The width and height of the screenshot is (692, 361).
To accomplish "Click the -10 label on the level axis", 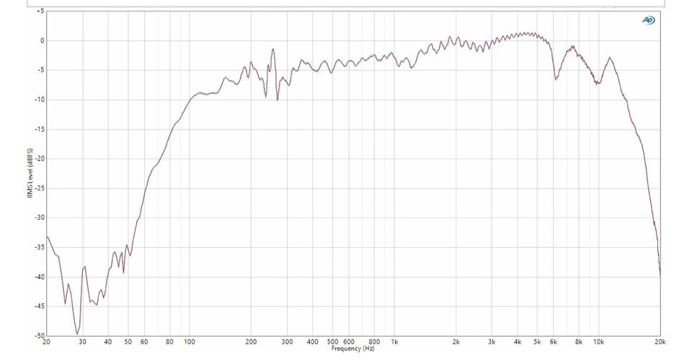I will pos(40,99).
